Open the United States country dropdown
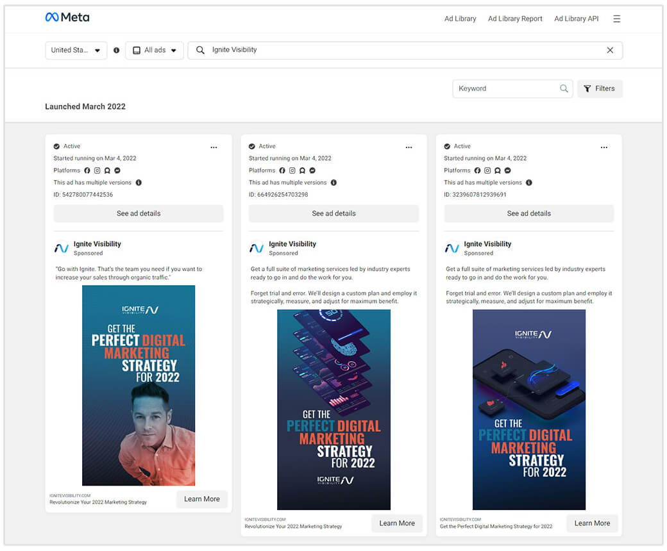Image resolution: width=667 pixels, height=551 pixels. 76,49
